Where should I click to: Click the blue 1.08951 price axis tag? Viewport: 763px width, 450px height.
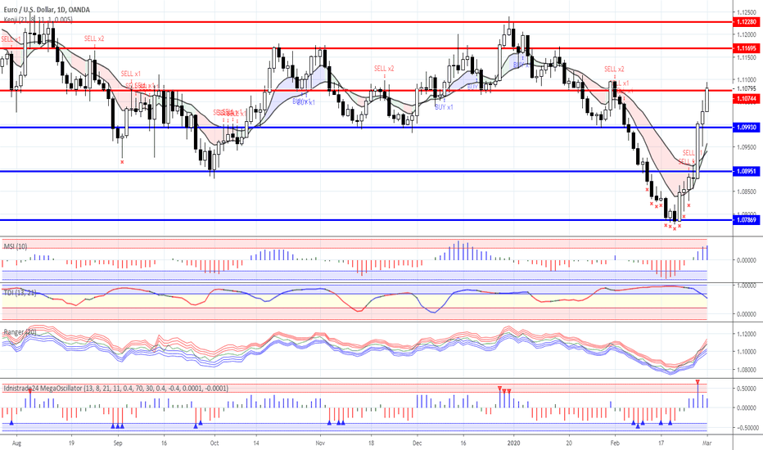[x=746, y=171]
